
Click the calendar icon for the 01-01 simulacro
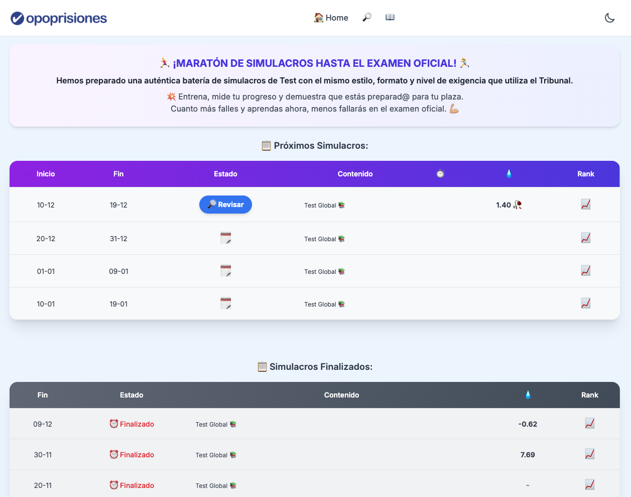point(225,271)
